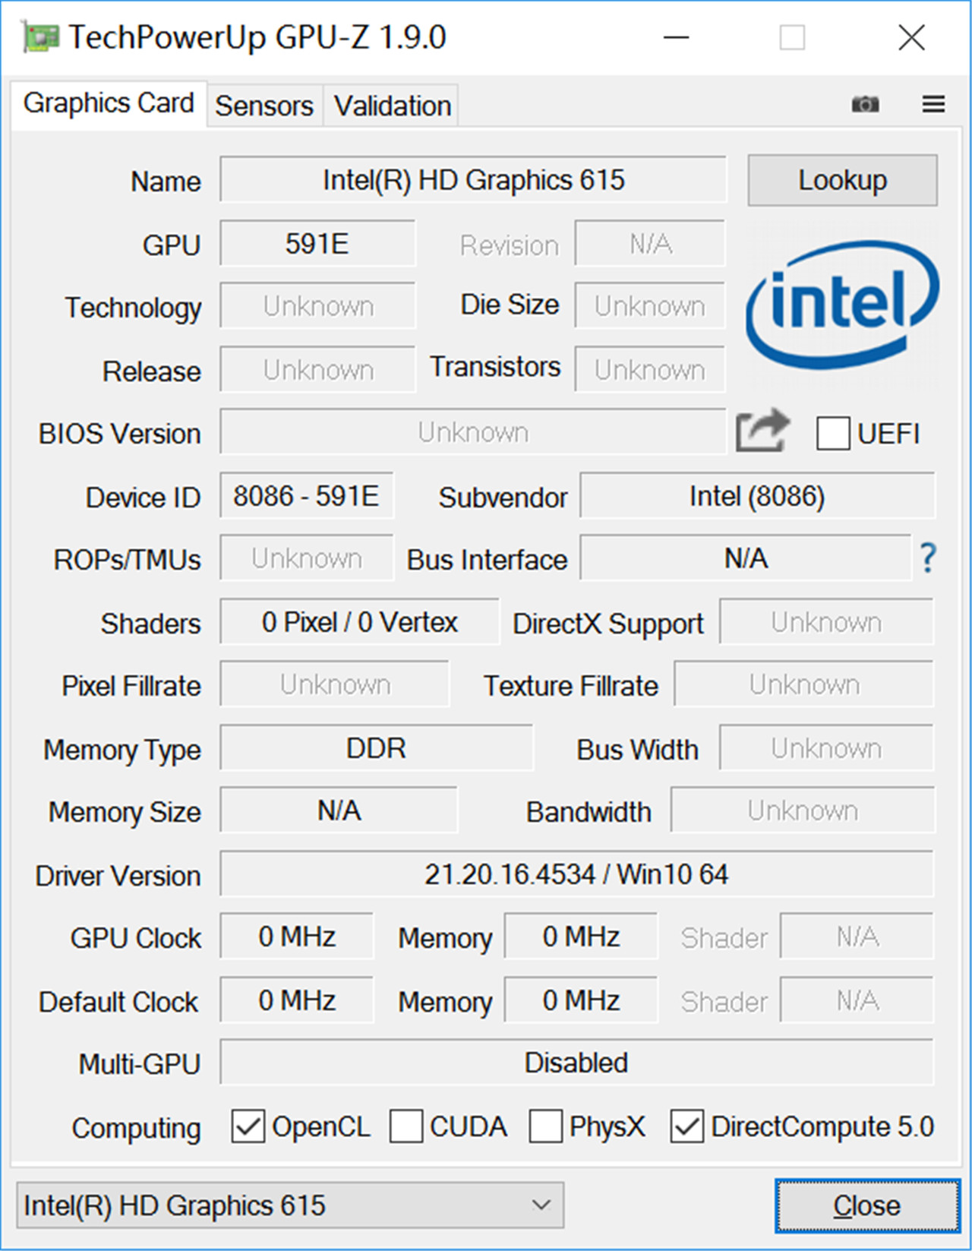Image resolution: width=972 pixels, height=1251 pixels.
Task: Toggle the PhysX checkbox
Action: (x=546, y=1126)
